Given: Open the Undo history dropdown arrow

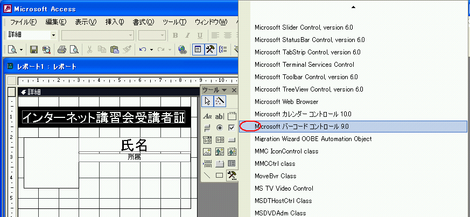Looking at the screenshot, I should (x=151, y=50).
